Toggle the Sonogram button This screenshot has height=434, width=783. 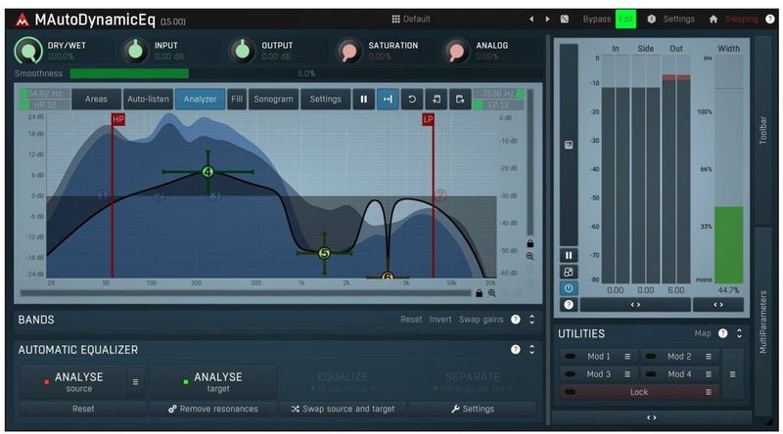pyautogui.click(x=273, y=100)
